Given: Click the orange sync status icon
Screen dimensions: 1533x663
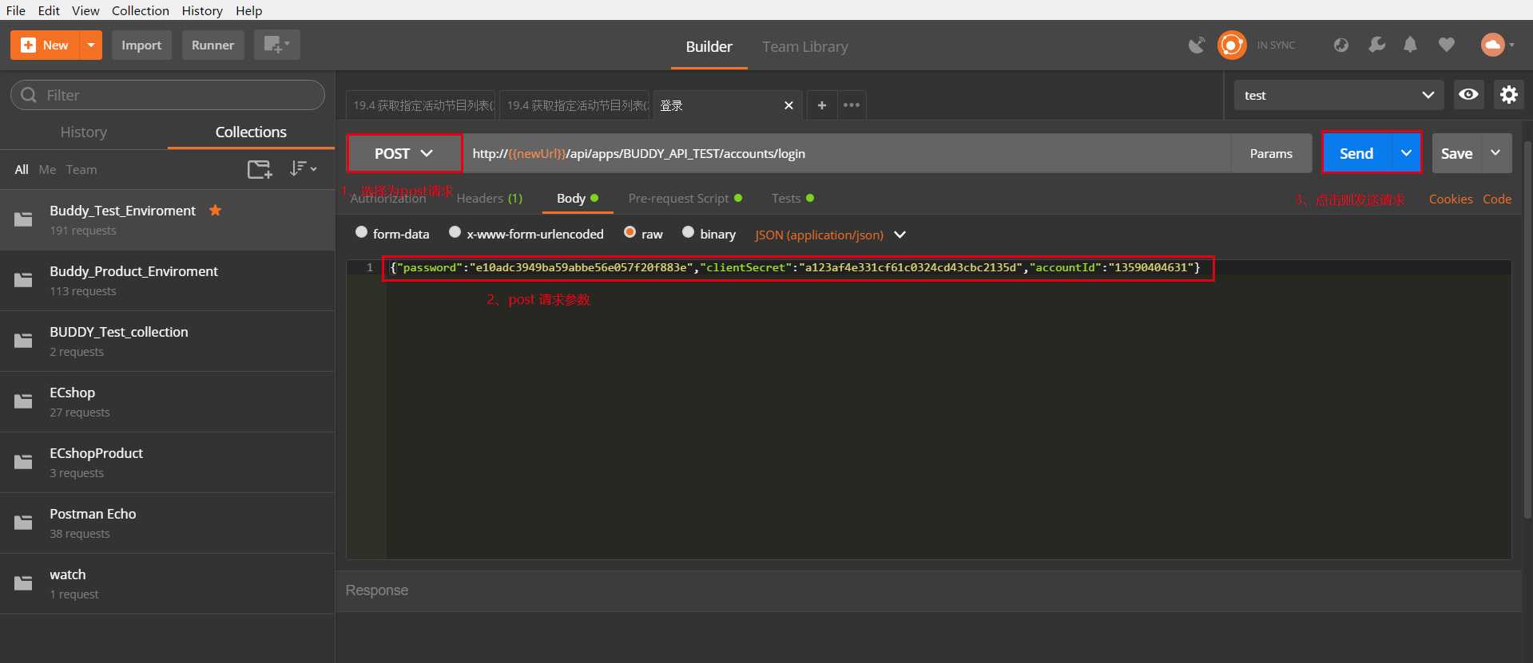Looking at the screenshot, I should (x=1231, y=45).
